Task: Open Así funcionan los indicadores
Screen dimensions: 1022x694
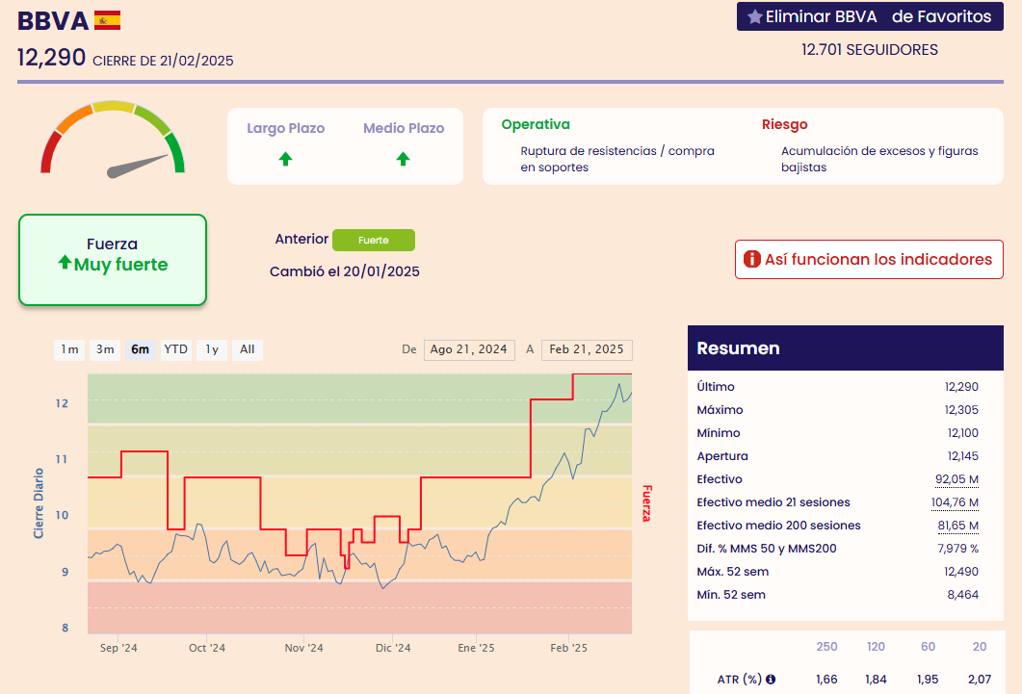Action: pos(869,260)
